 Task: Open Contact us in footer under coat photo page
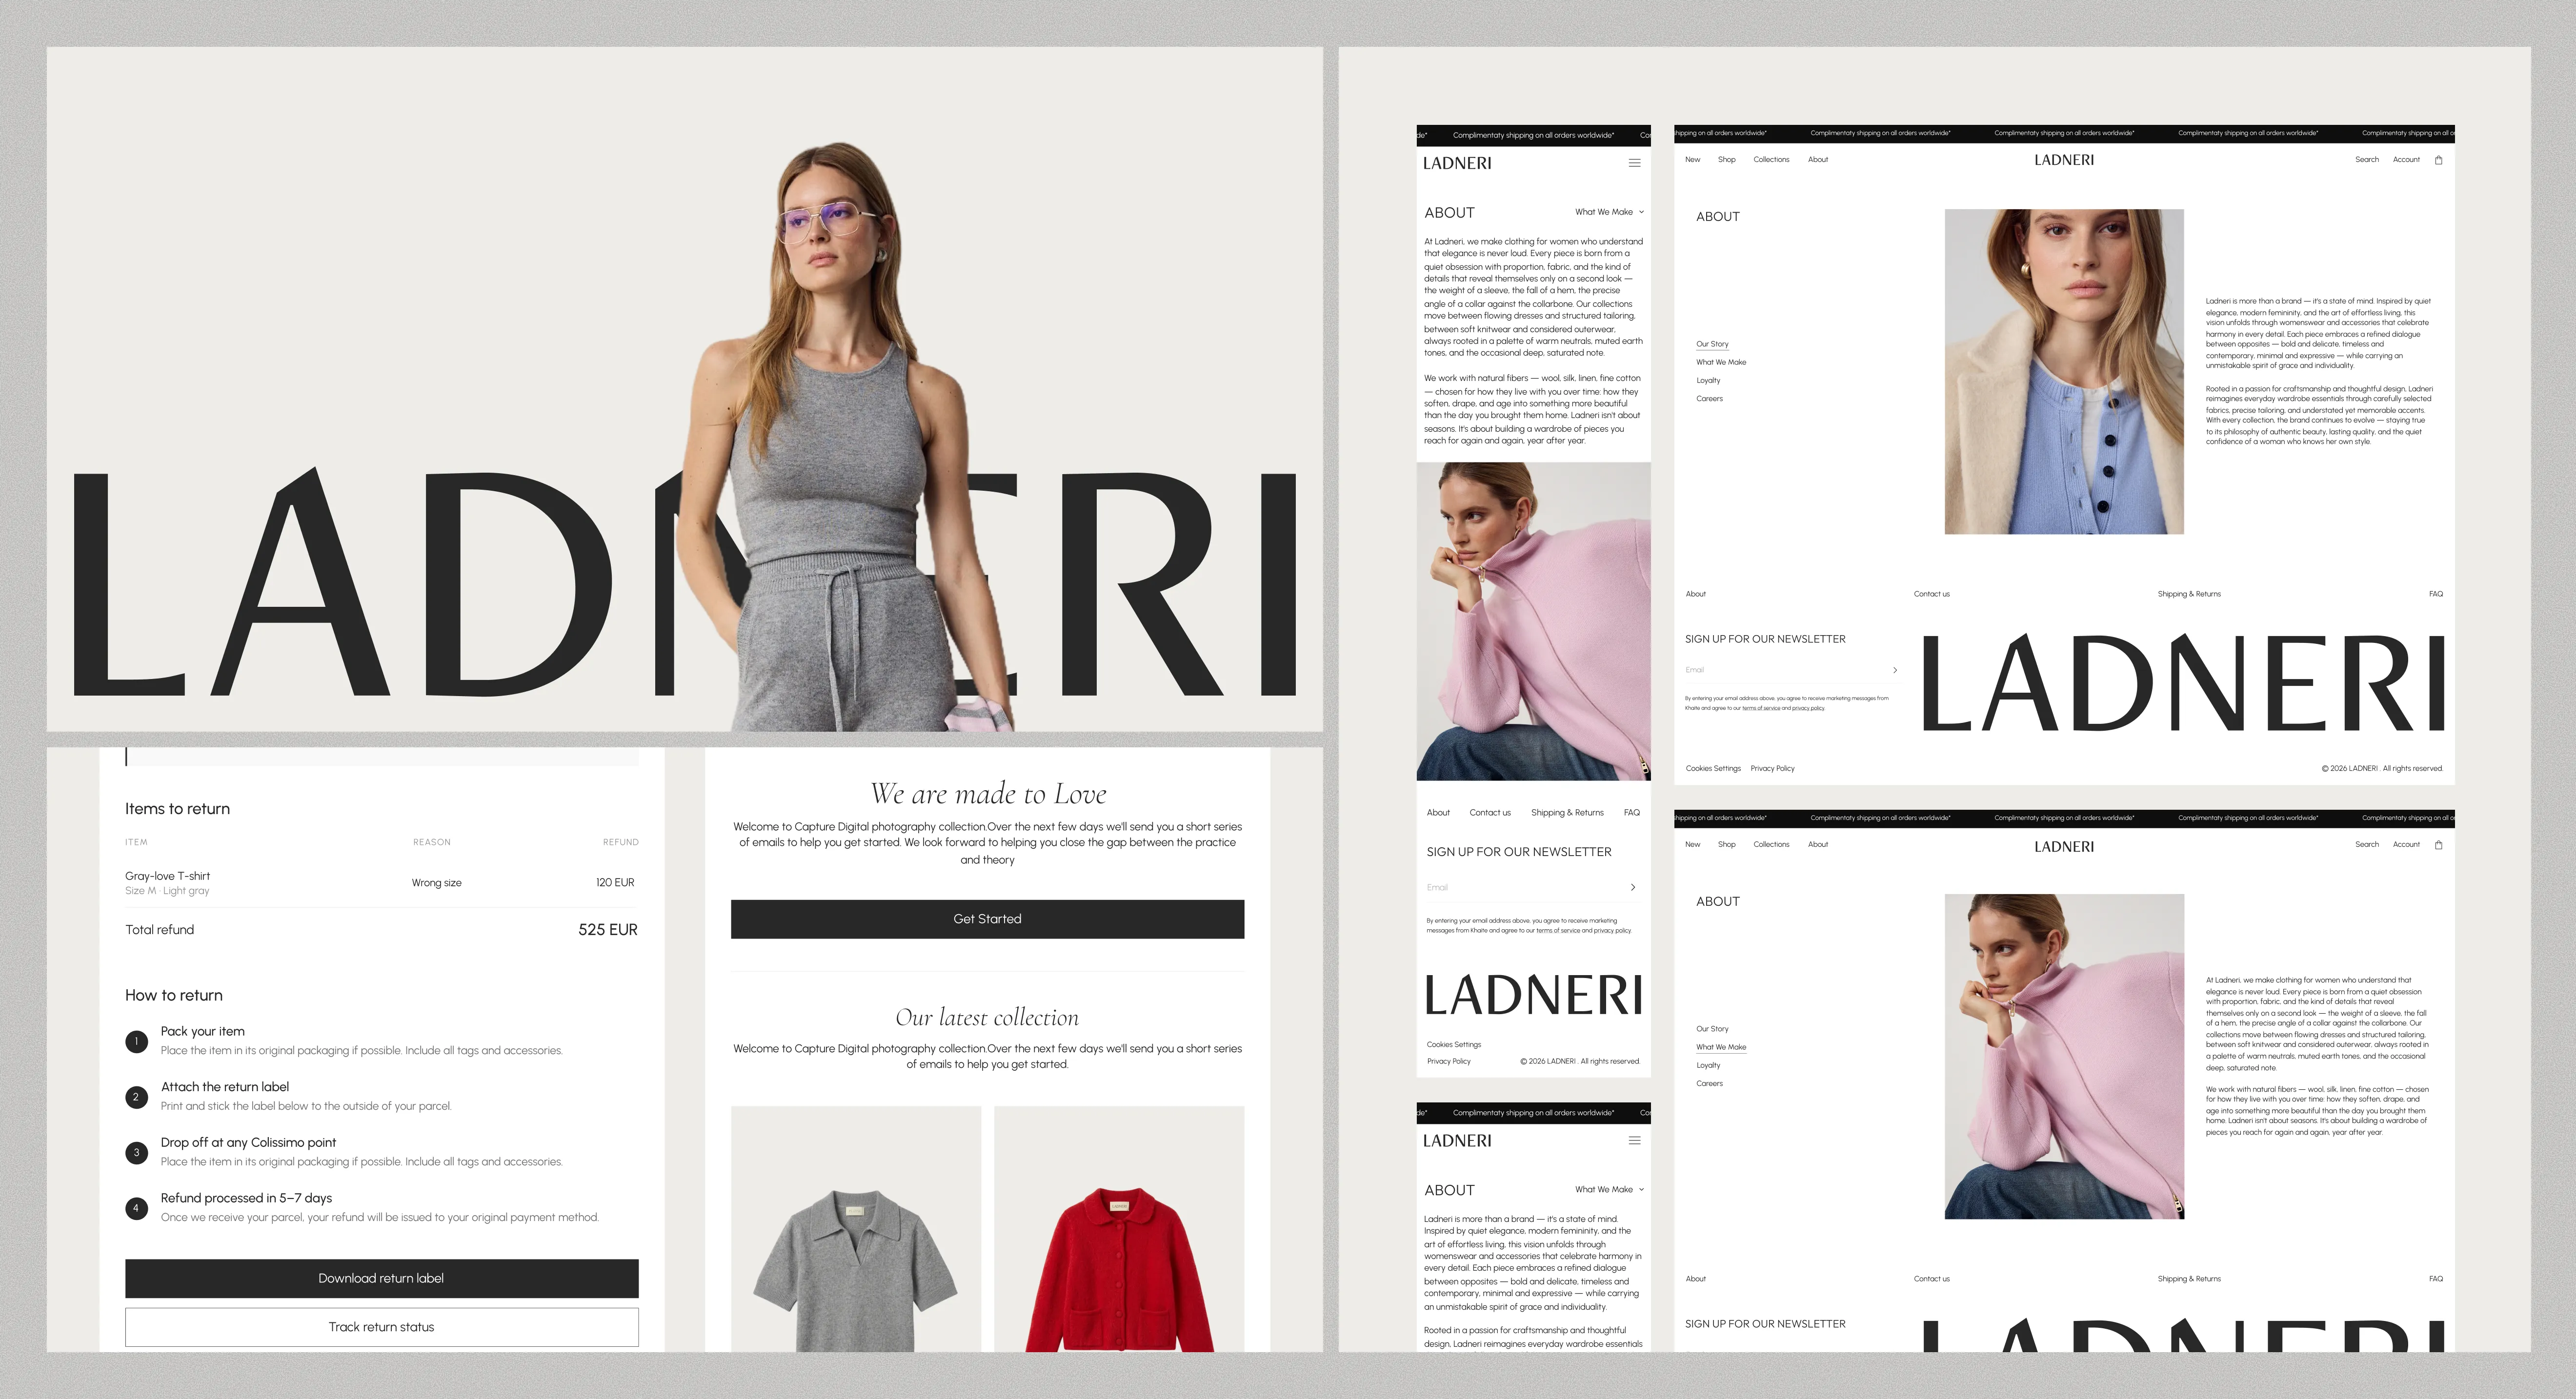1931,594
